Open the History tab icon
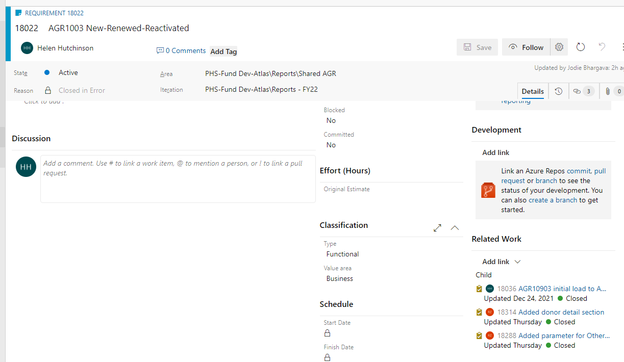624x362 pixels. (559, 91)
